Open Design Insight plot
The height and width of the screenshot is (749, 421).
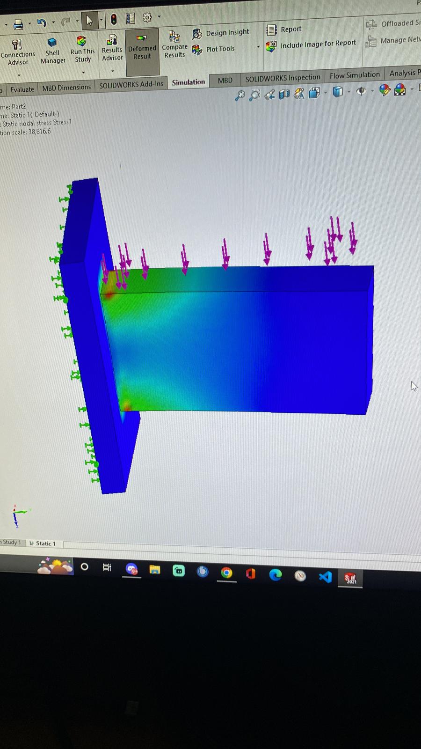[221, 33]
